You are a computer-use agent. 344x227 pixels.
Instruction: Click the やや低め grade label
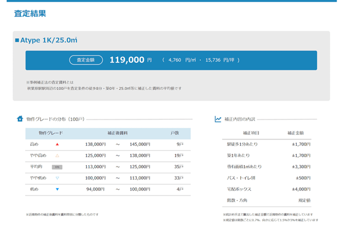point(38,178)
